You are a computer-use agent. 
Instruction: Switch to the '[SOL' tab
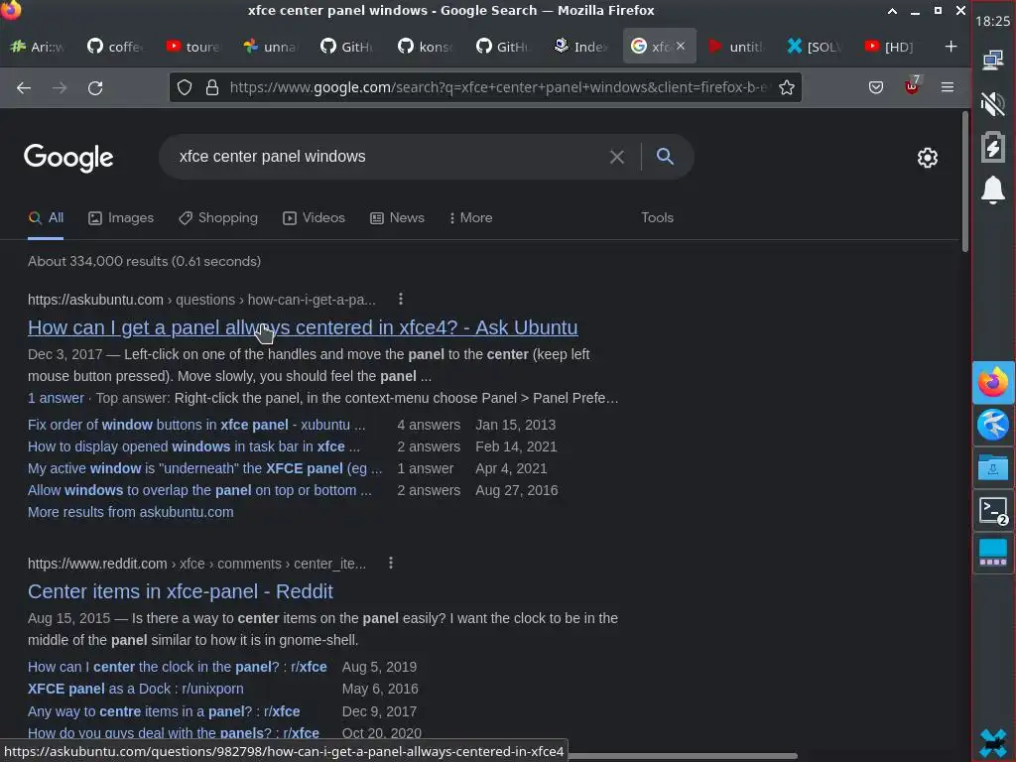pos(816,47)
